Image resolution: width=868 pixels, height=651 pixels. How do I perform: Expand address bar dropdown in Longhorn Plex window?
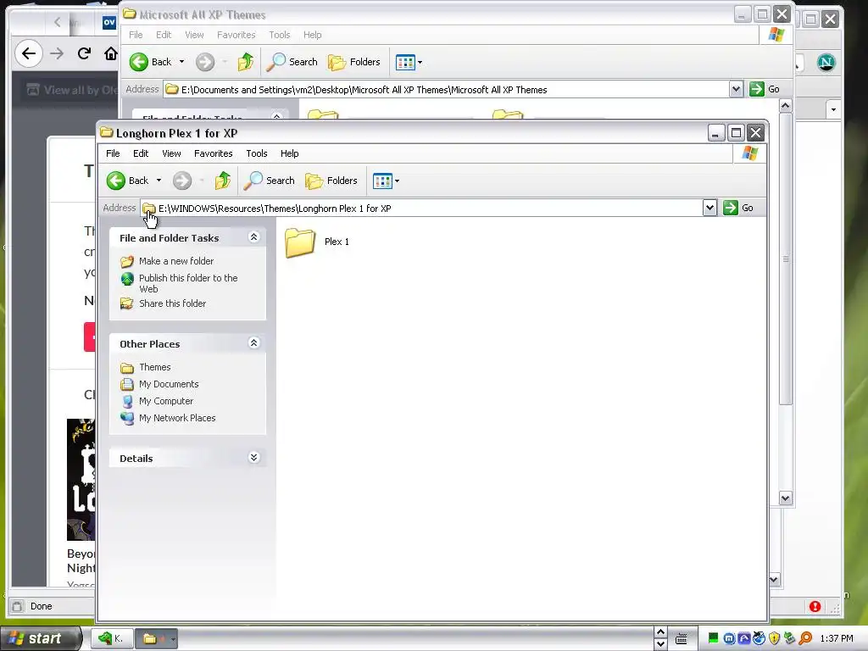(709, 209)
